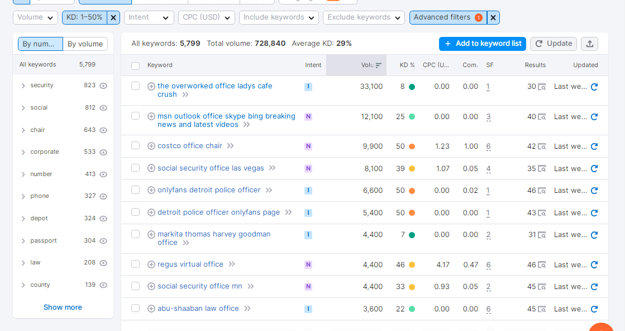View SERP icon for markita thomas harvey goodman office

click(542, 235)
